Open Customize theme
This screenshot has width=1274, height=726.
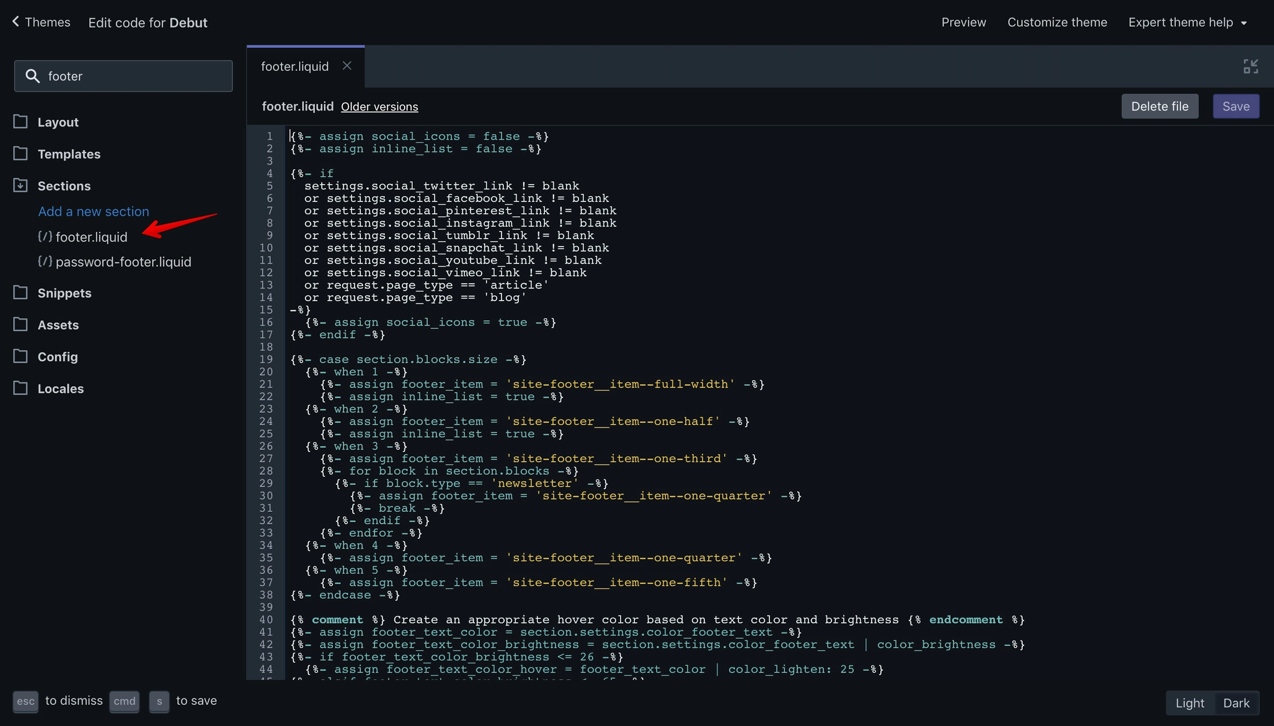click(x=1057, y=23)
